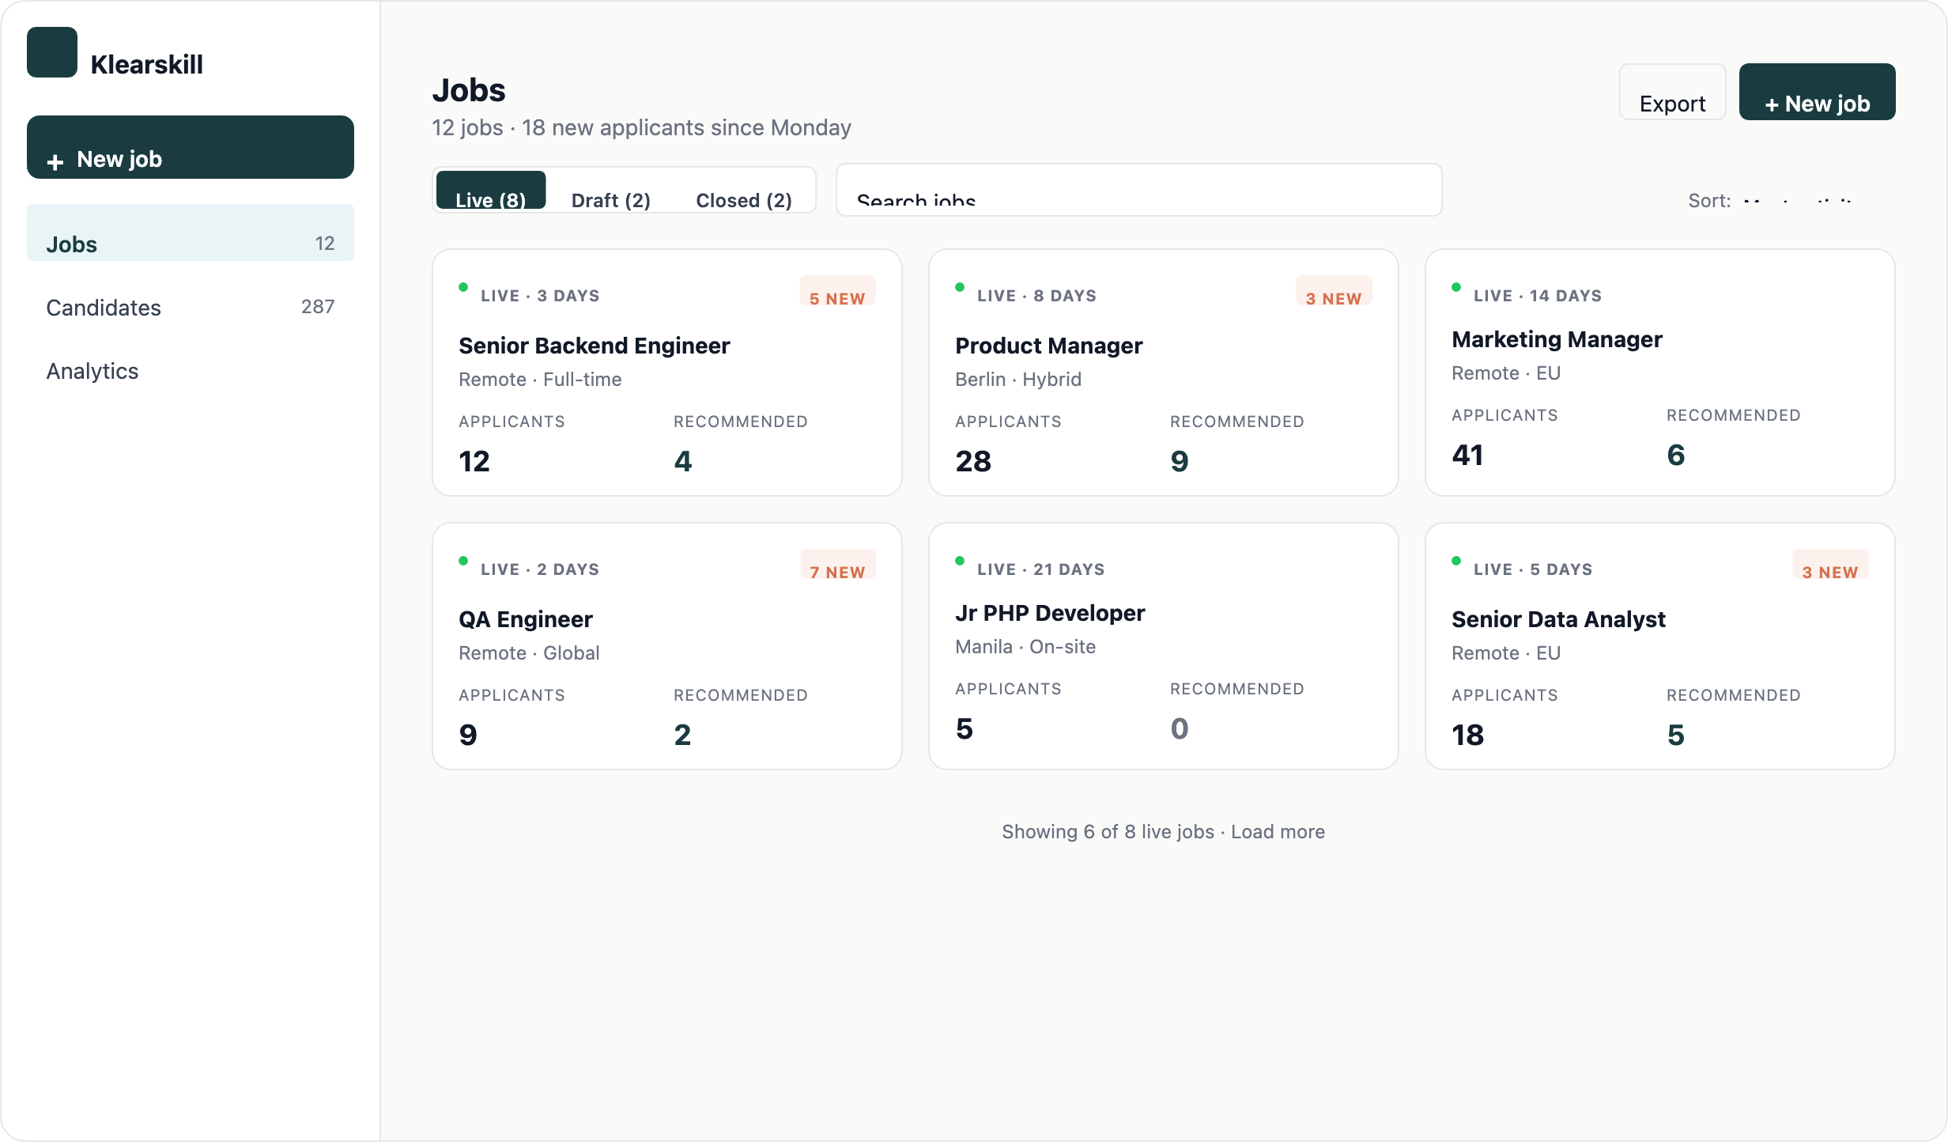This screenshot has height=1142, width=1948.
Task: Click applicants count 41 on Marketing Manager
Action: click(1468, 455)
